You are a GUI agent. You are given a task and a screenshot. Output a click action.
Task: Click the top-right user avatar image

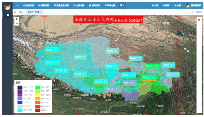(x=188, y=6)
